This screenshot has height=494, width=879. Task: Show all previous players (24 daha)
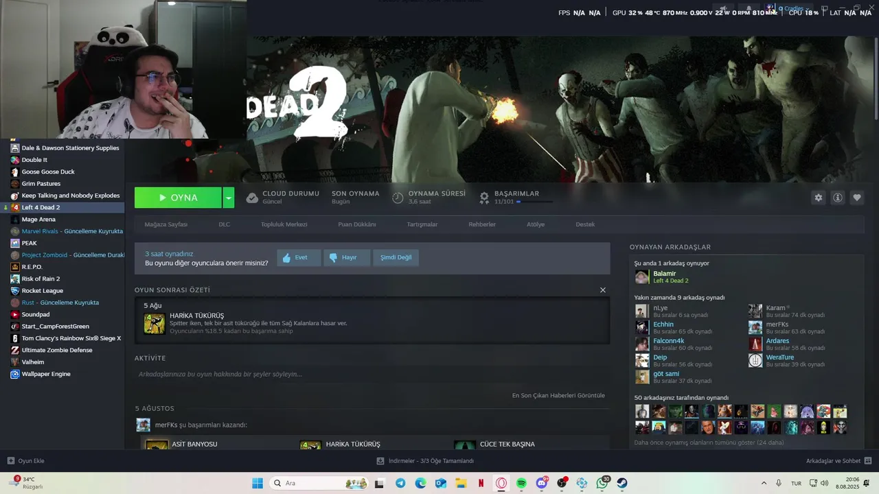pyautogui.click(x=709, y=443)
